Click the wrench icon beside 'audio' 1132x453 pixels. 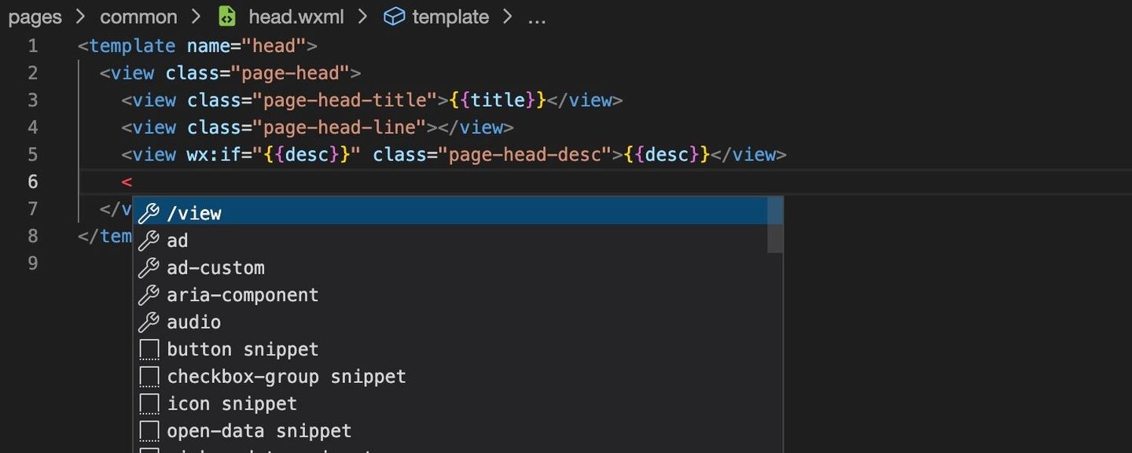[x=149, y=322]
